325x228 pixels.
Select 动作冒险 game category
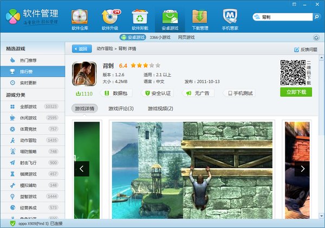tap(31, 139)
